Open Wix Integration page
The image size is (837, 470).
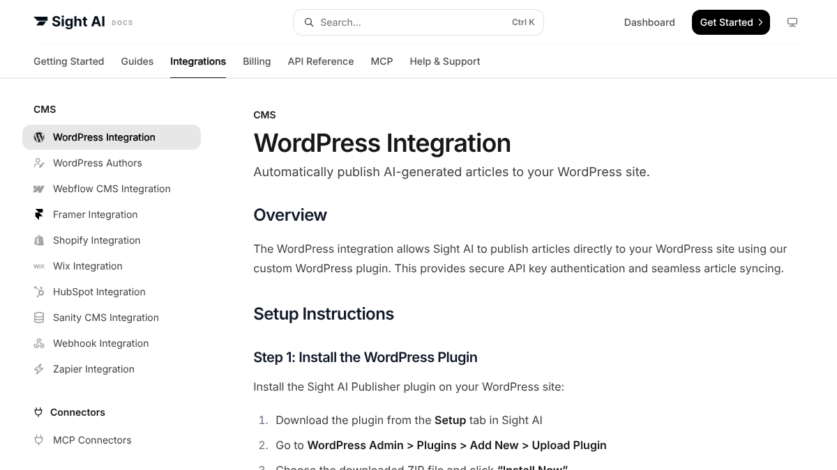pos(112,266)
